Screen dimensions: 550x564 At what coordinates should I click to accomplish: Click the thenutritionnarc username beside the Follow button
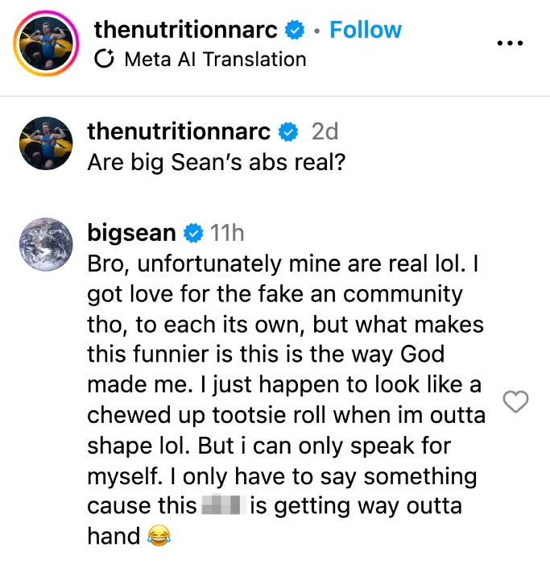point(185,31)
